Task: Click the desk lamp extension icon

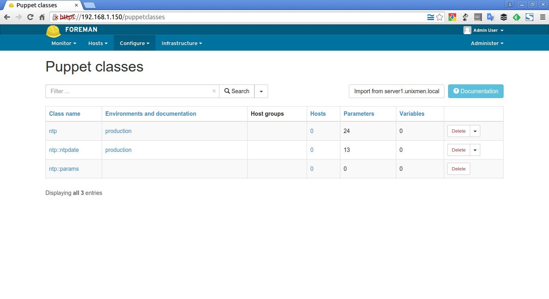Action: (x=465, y=17)
